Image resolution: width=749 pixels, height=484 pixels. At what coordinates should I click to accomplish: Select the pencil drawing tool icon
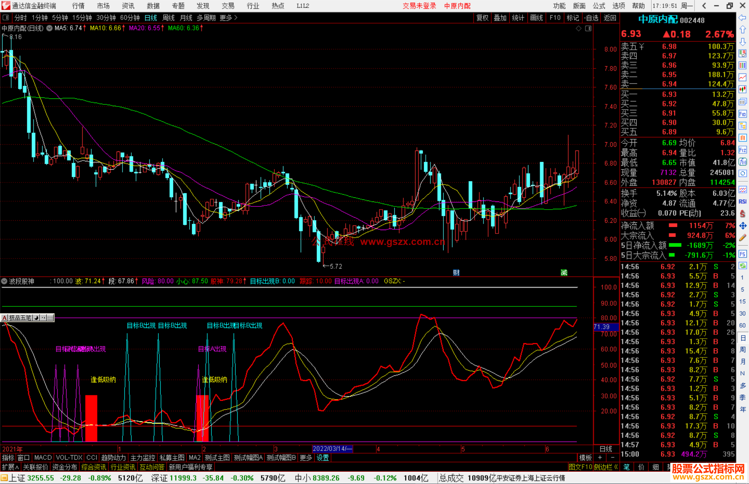742,238
